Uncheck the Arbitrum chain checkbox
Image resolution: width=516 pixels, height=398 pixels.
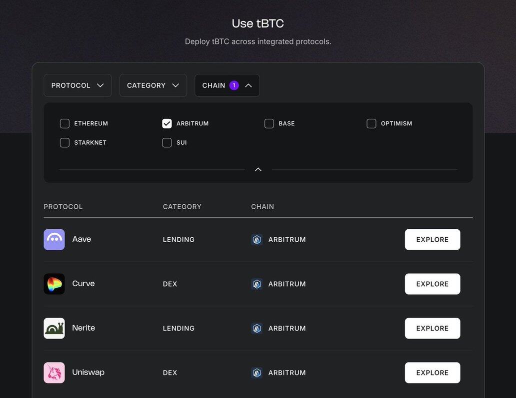tap(167, 123)
